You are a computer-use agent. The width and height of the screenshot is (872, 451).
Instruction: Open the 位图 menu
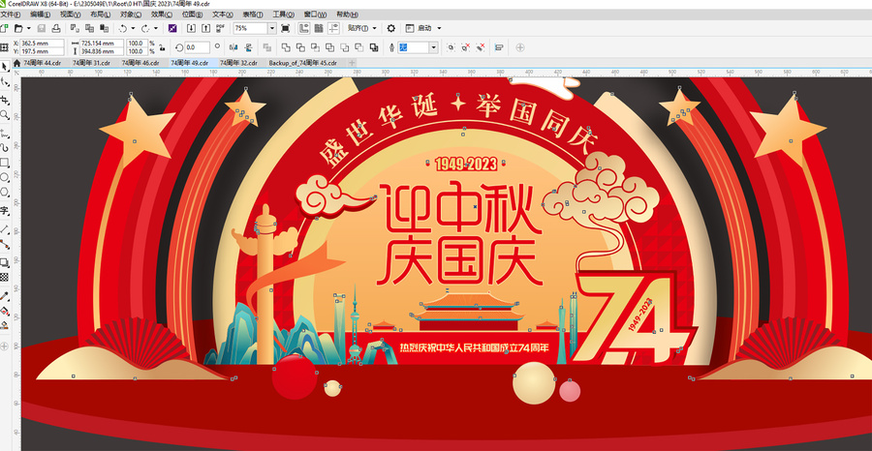[192, 14]
